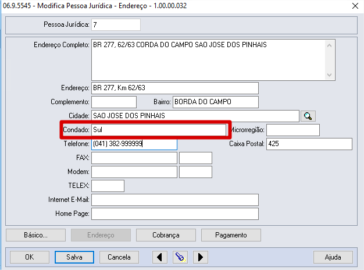Open the city search magnifier icon

[x=308, y=116]
